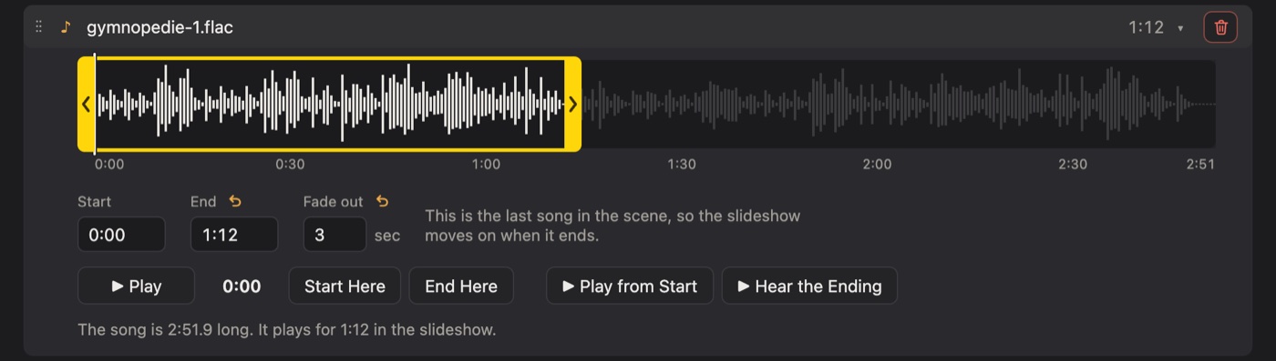Reset the End time with its undo arrow
This screenshot has height=361, width=1276.
coord(235,202)
